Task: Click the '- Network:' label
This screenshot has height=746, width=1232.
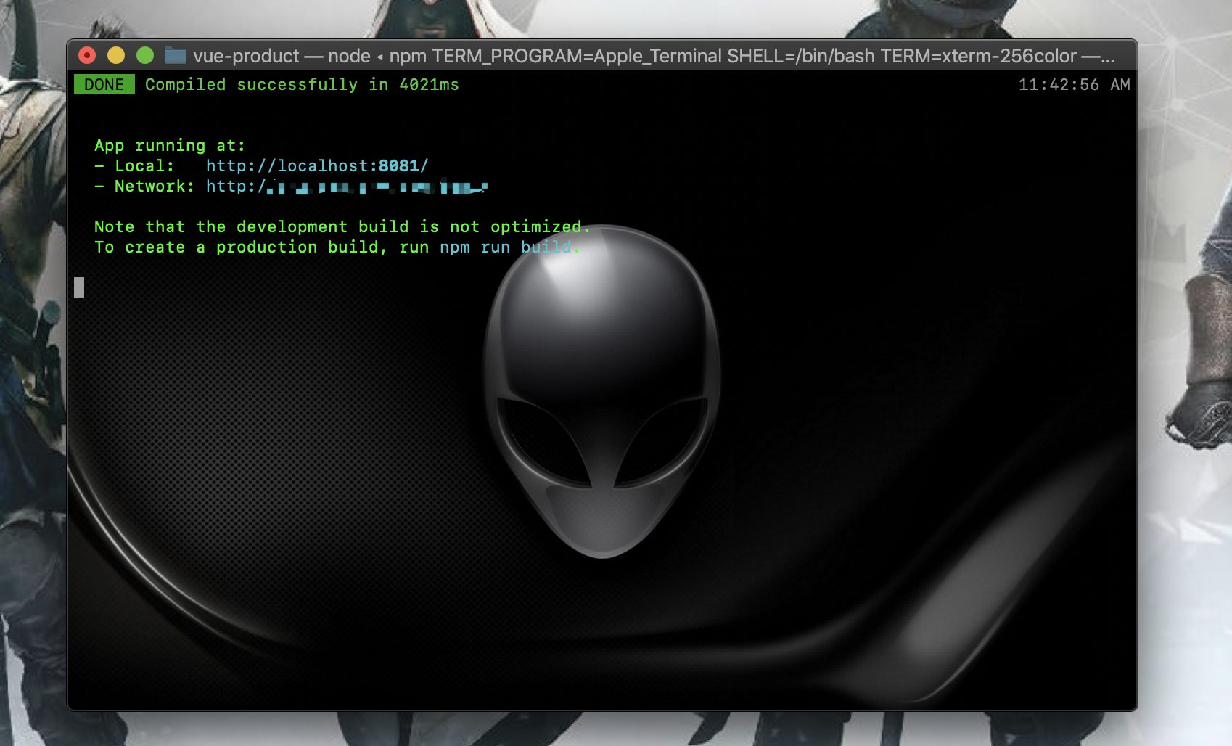Action: point(144,186)
